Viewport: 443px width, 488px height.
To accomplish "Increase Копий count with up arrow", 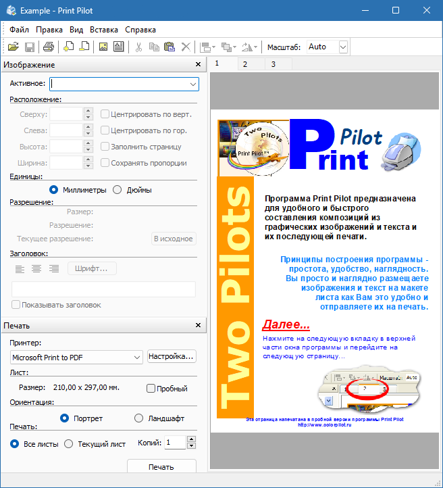I will tap(192, 439).
